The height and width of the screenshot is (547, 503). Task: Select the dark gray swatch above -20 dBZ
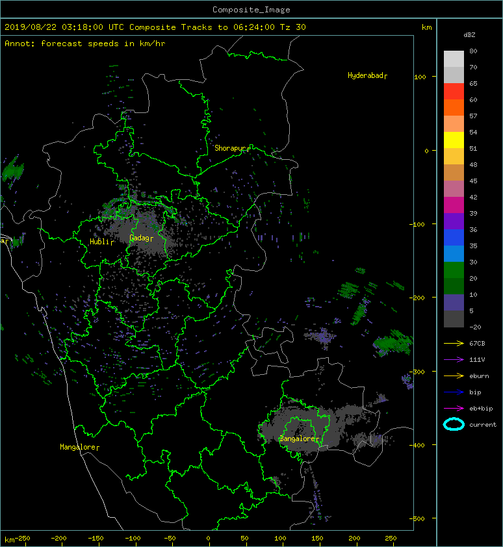coord(454,319)
